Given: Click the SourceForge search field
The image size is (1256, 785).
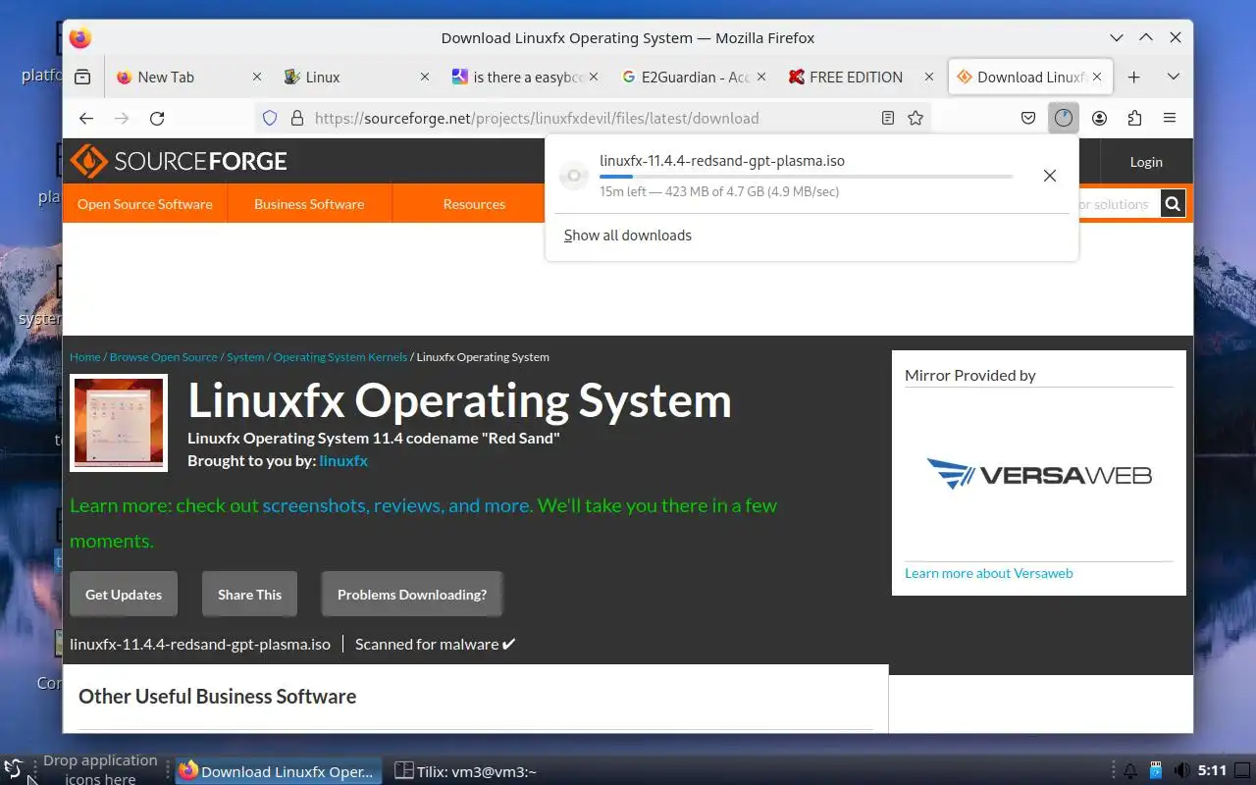Looking at the screenshot, I should coord(1118,204).
